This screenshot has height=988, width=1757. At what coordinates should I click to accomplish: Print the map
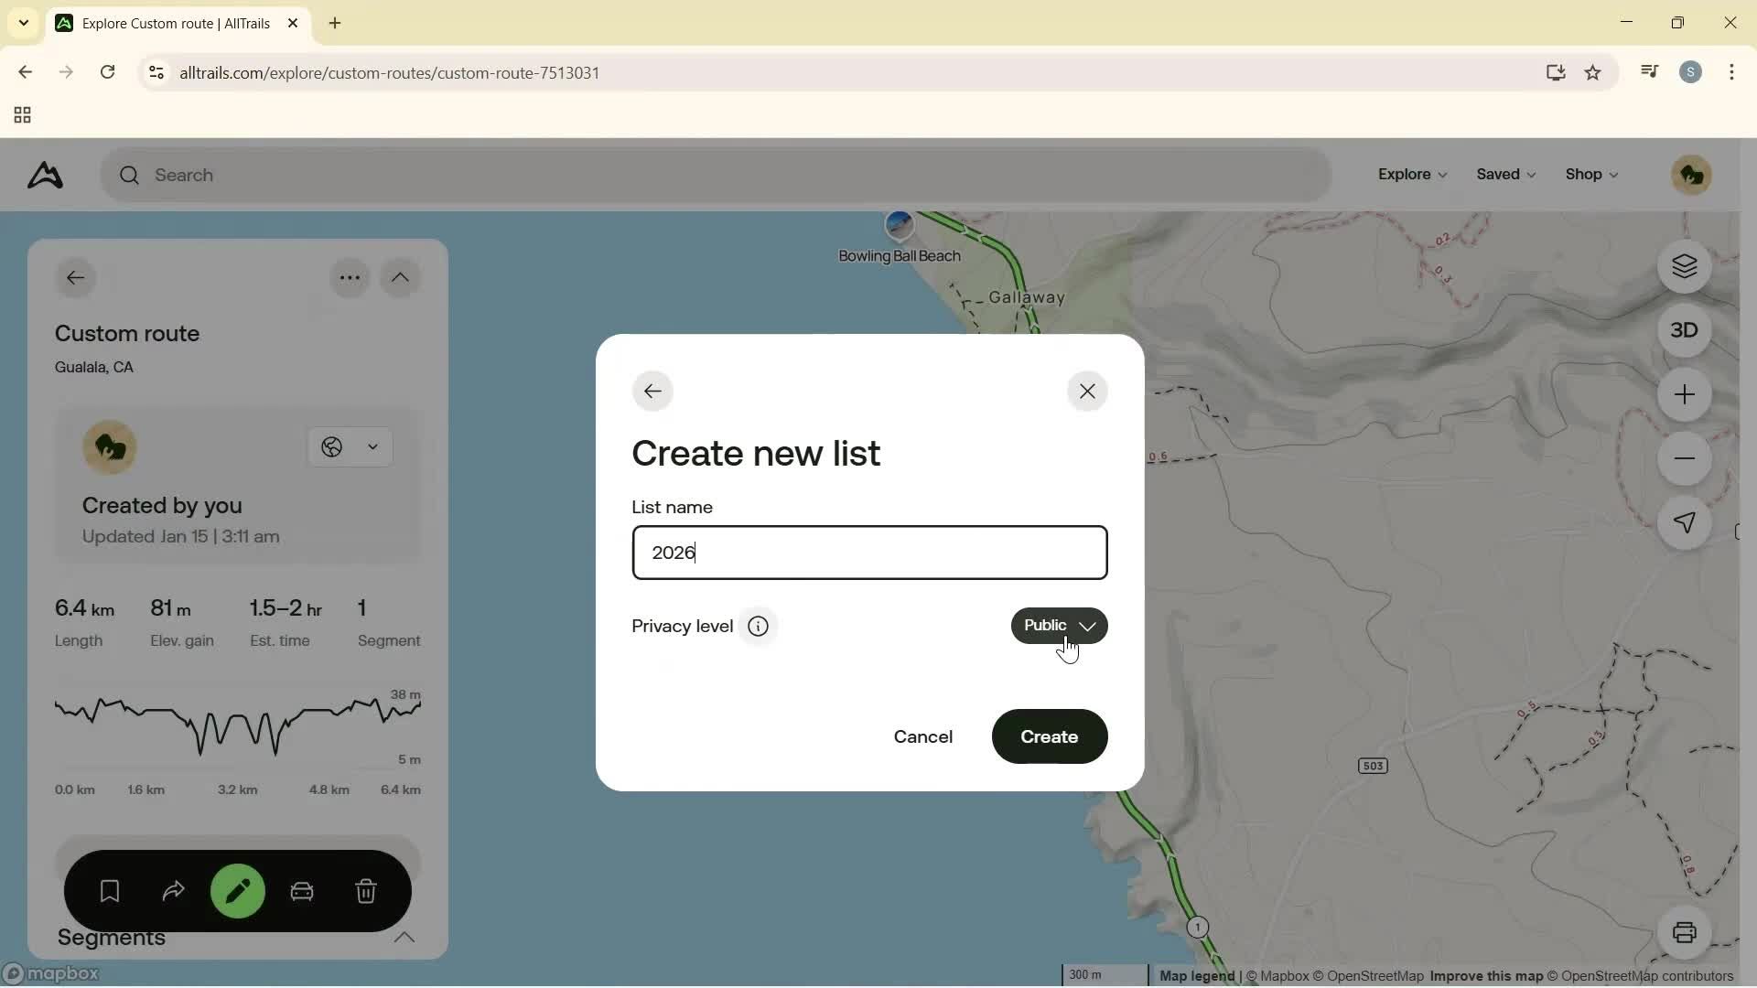click(1687, 932)
